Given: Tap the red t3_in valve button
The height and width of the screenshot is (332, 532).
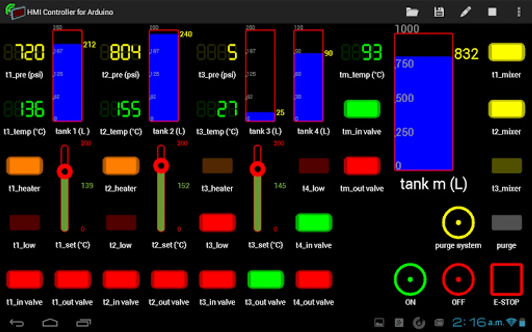Looking at the screenshot, I should point(217,279).
